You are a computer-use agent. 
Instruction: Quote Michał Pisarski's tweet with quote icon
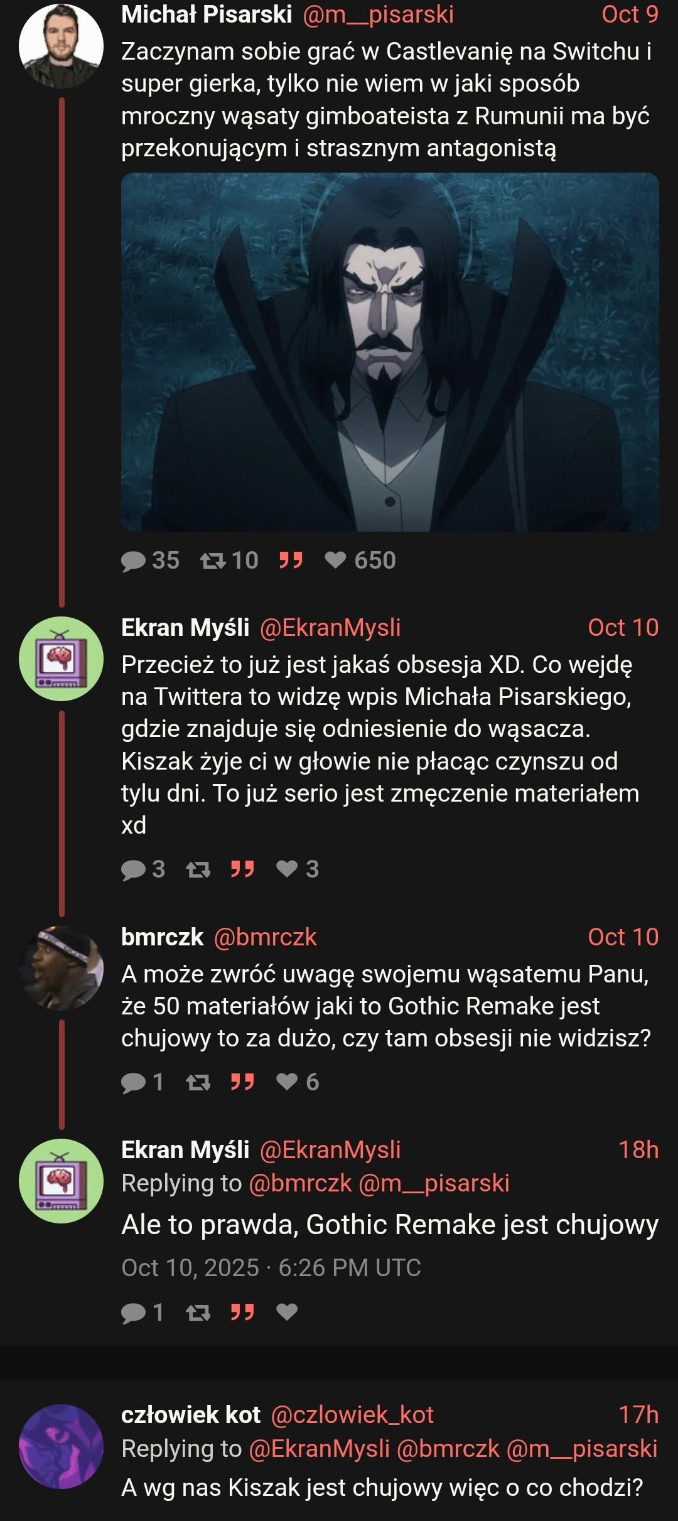pyautogui.click(x=291, y=560)
